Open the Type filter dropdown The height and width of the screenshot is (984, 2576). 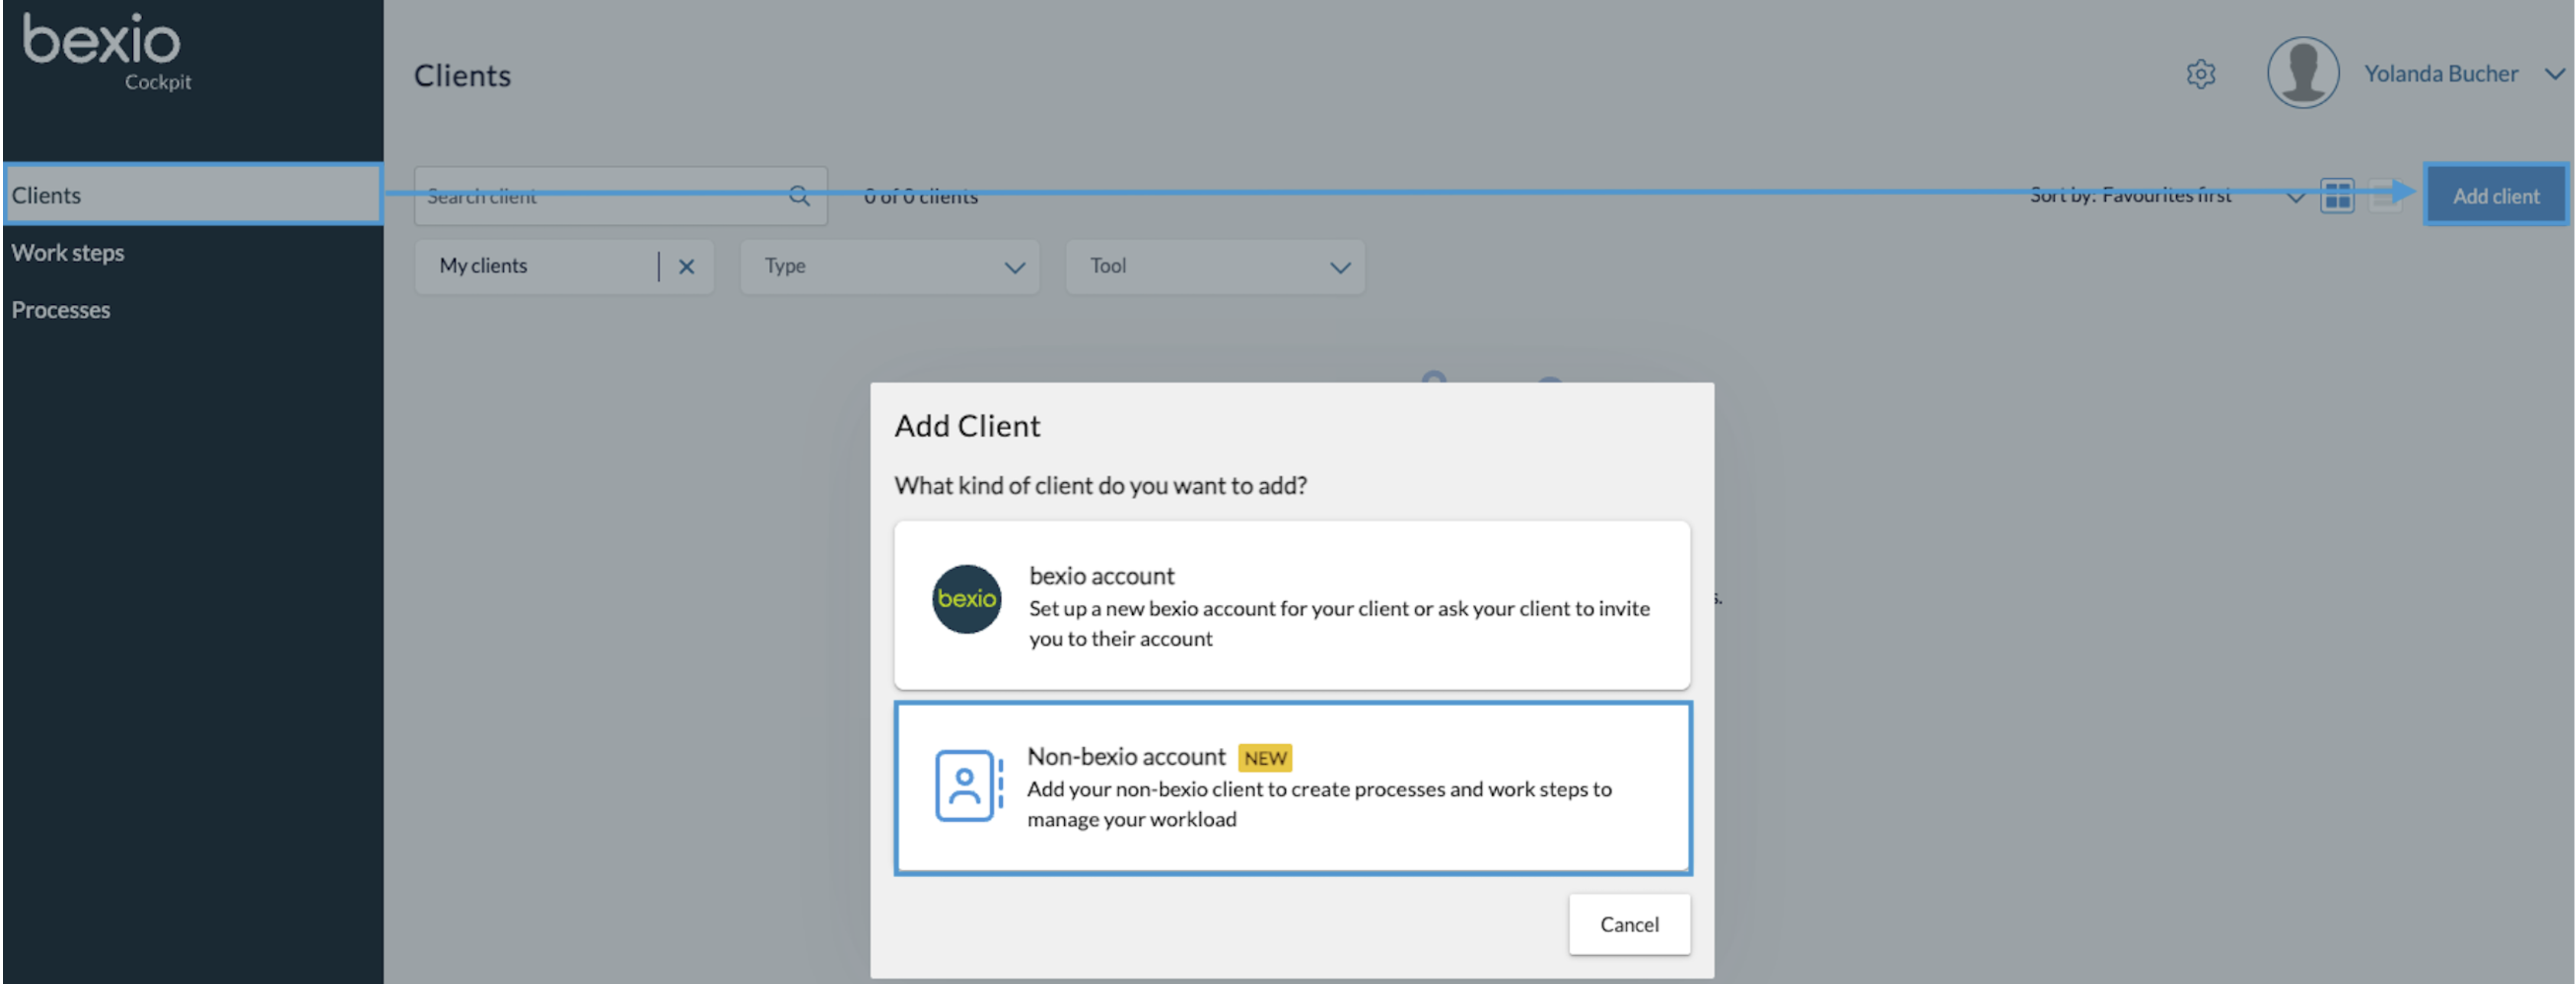pyautogui.click(x=890, y=267)
